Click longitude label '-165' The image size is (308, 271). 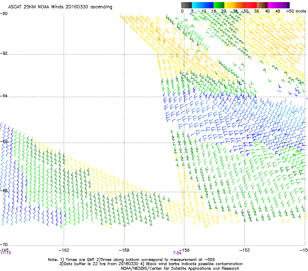point(4,250)
